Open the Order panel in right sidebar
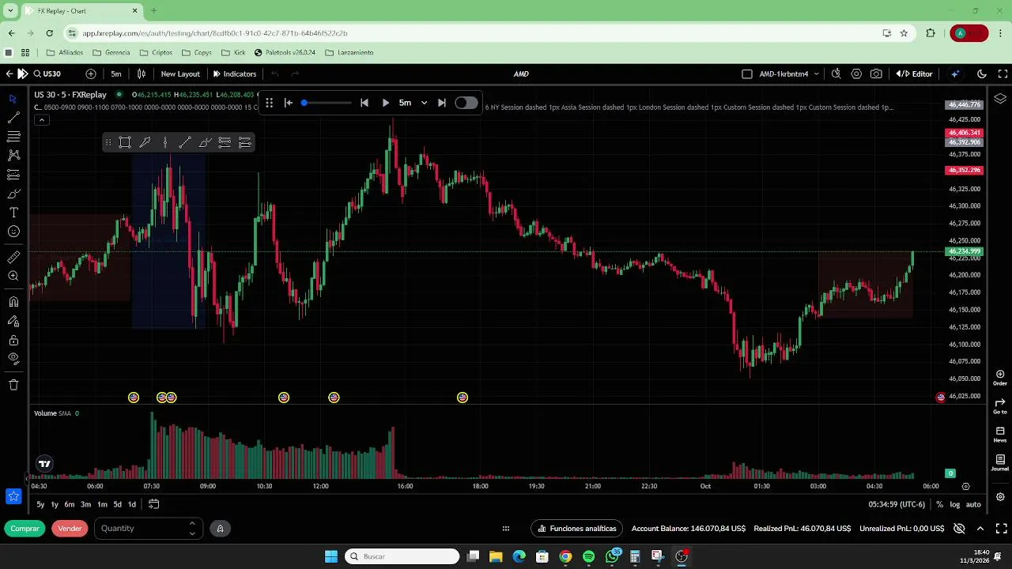 1000,377
